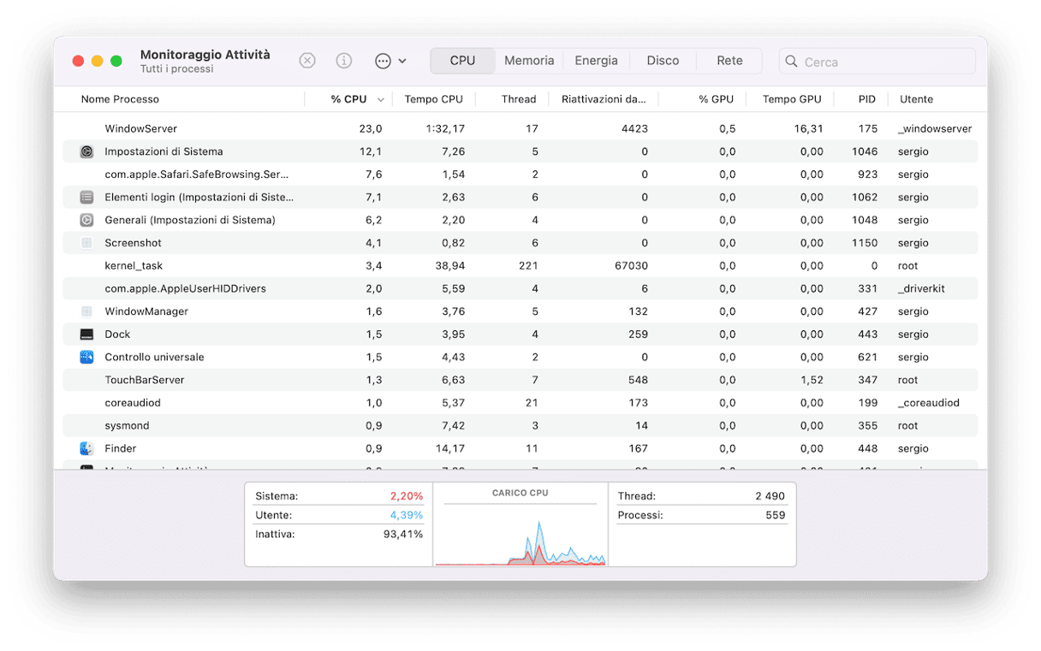The image size is (1041, 651).
Task: Click the Generali process icon
Action: pyautogui.click(x=86, y=220)
